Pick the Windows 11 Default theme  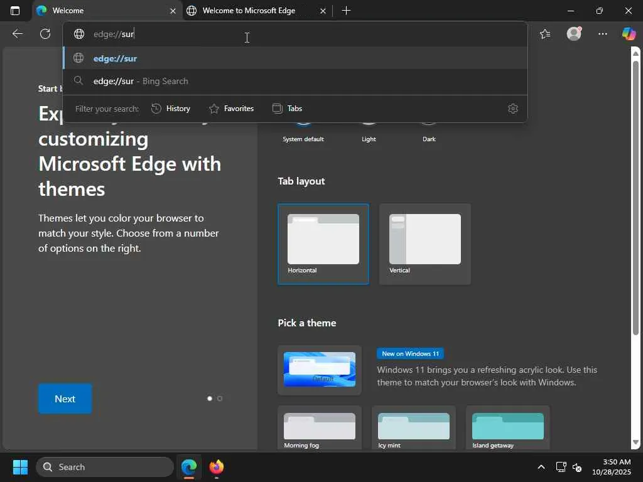coord(320,370)
